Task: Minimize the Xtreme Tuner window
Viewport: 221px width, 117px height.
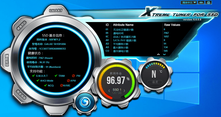Action: click(201, 2)
